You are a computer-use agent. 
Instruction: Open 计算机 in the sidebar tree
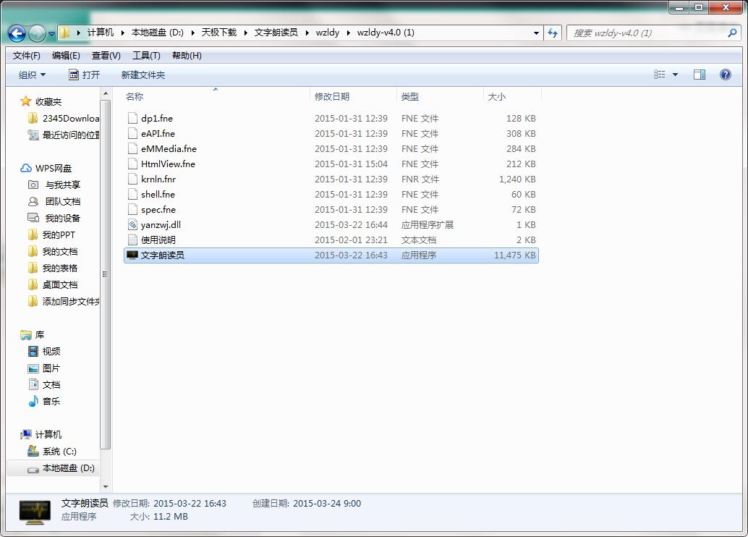41,434
